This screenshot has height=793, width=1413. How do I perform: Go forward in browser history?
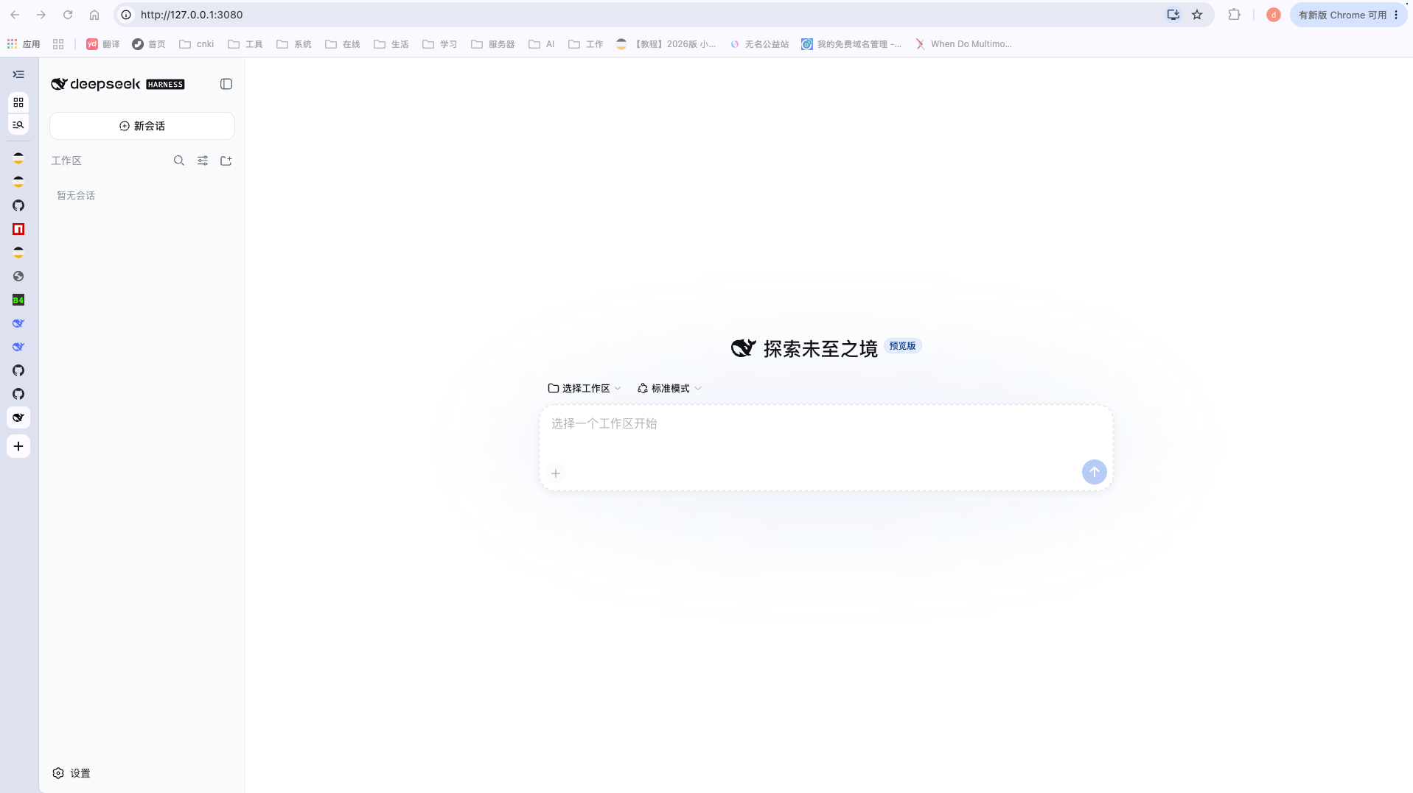coord(41,15)
